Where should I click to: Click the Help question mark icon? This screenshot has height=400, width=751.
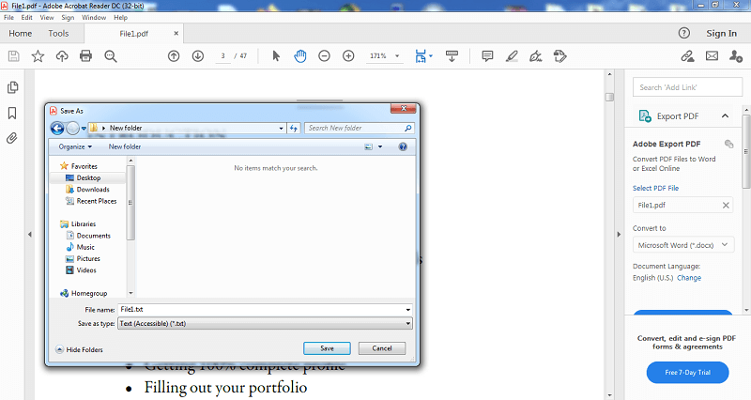[x=684, y=33]
